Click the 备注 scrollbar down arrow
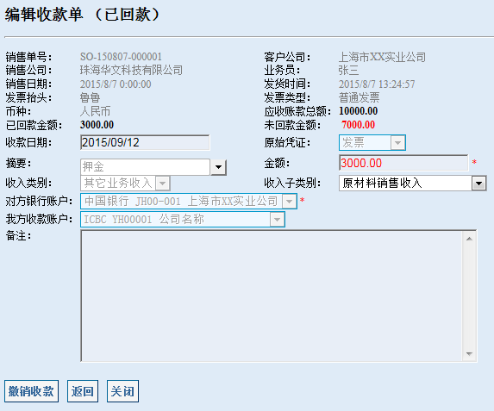This screenshot has height=411, width=494. click(x=469, y=353)
